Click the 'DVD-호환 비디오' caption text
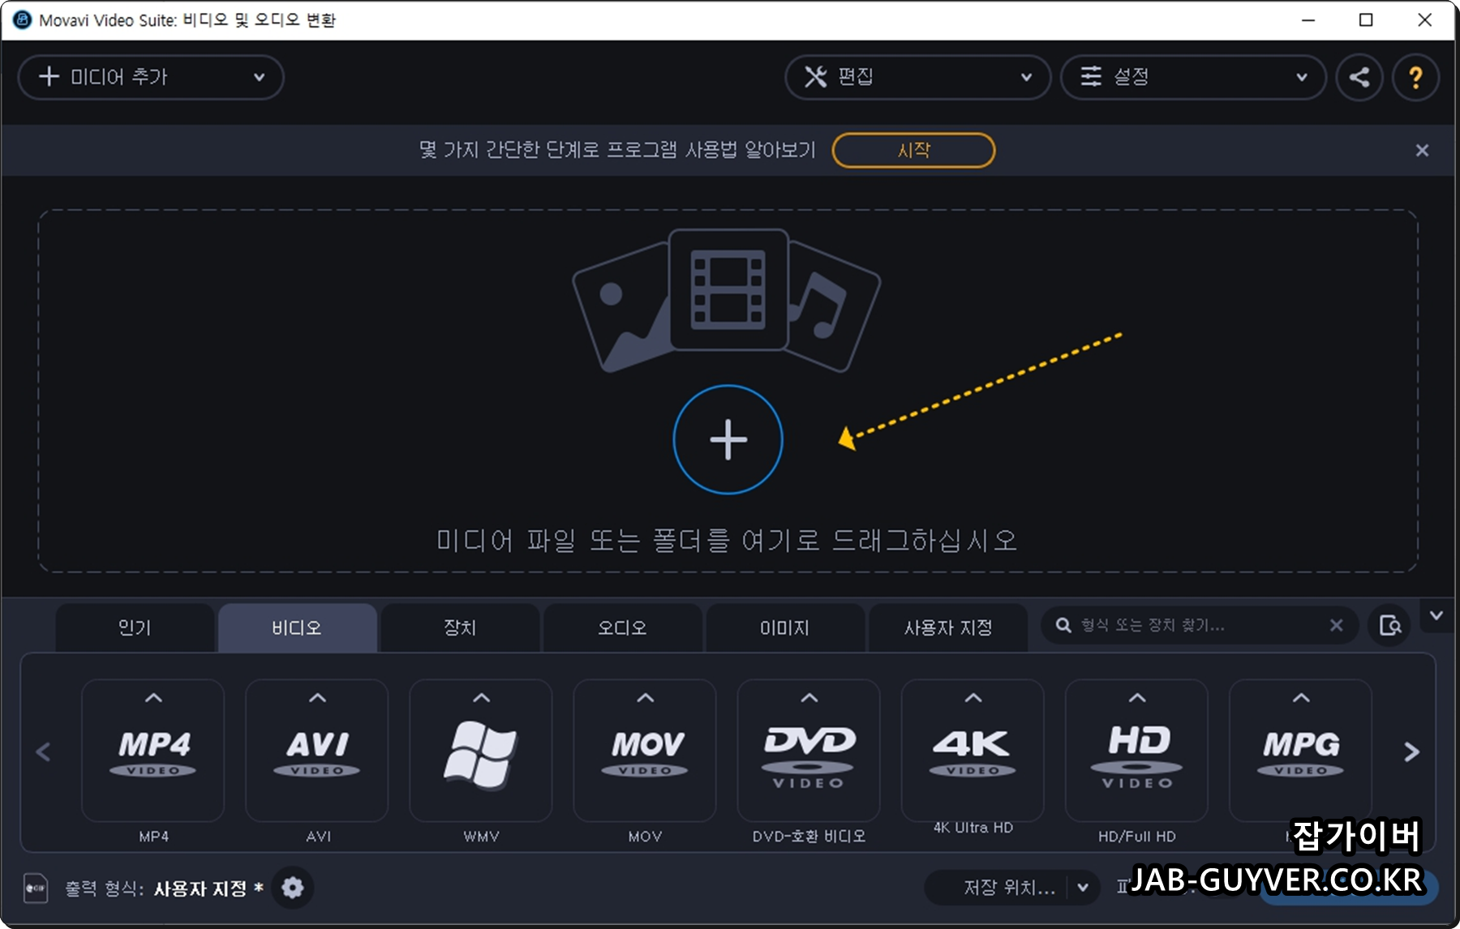 click(x=809, y=836)
